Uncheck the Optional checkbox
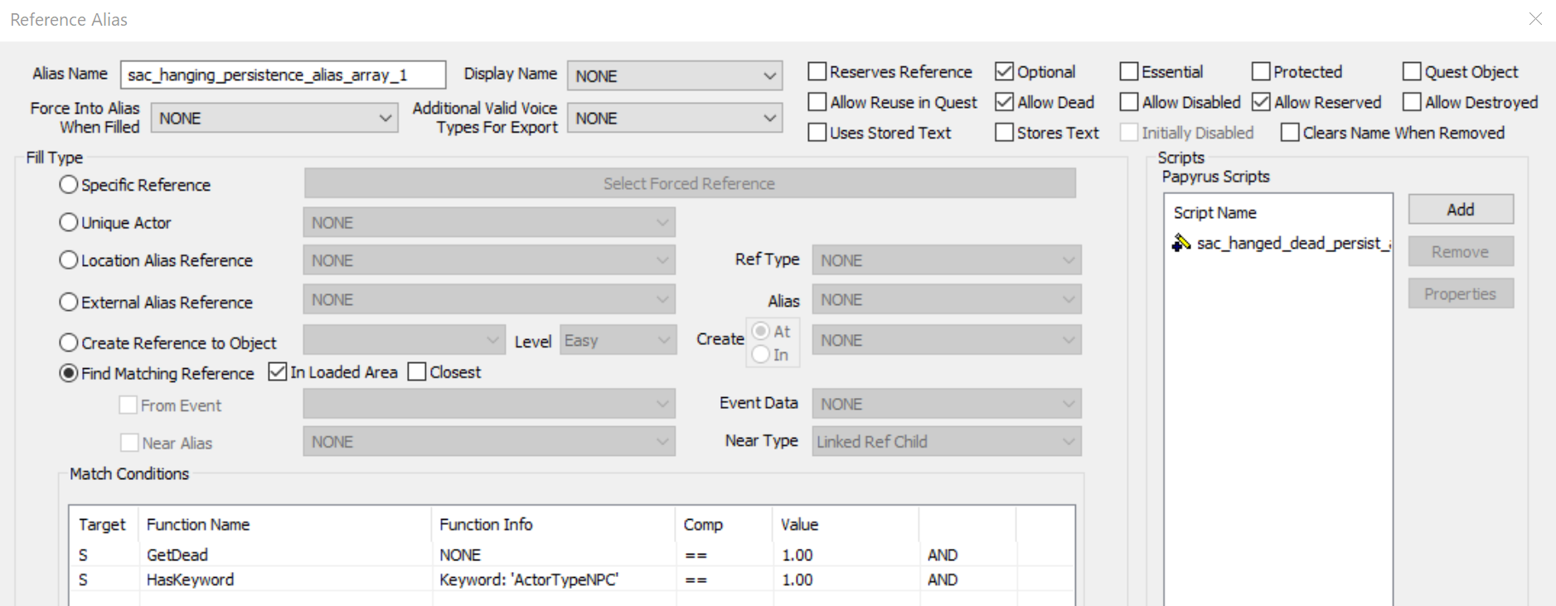 click(1004, 72)
